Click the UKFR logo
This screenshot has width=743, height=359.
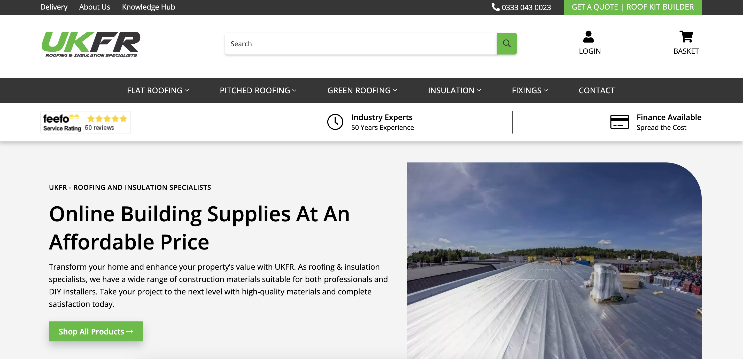pyautogui.click(x=91, y=44)
